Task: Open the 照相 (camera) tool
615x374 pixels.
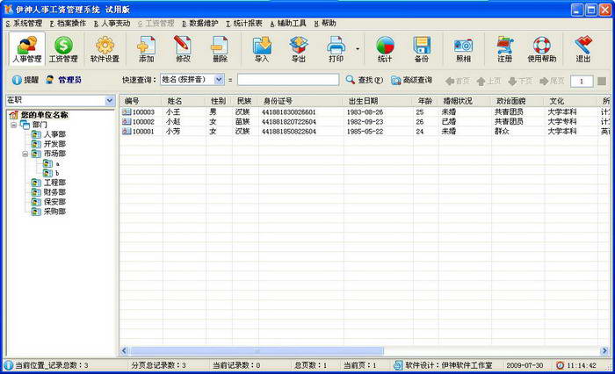Action: pos(463,49)
